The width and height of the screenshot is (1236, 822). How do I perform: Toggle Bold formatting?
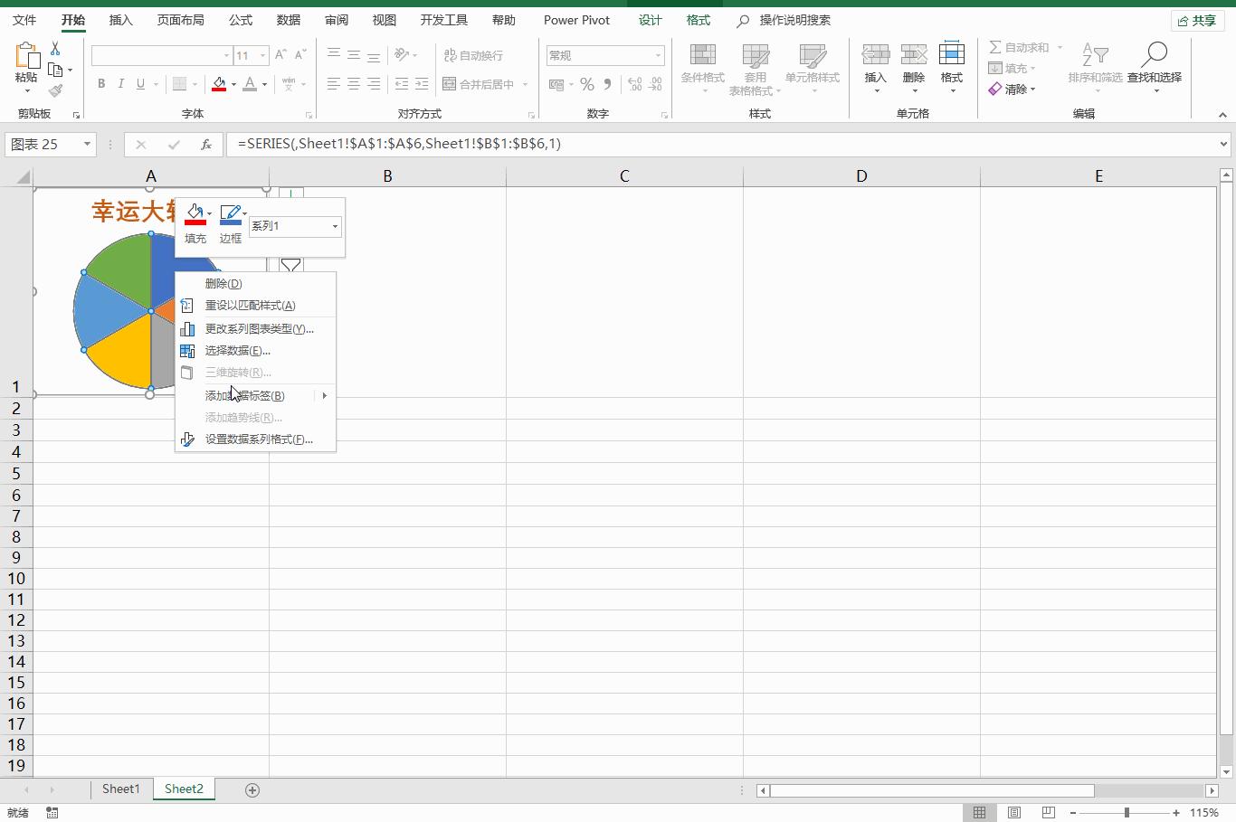pos(101,84)
